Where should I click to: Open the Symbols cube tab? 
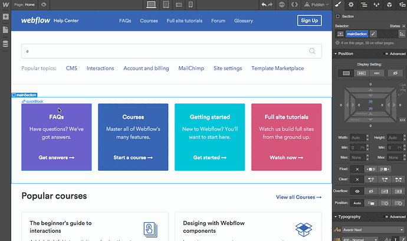pos(389,5)
